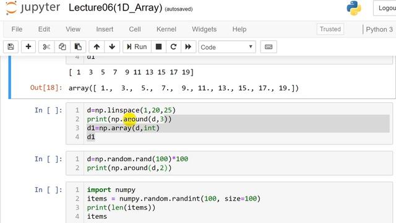The width and height of the screenshot is (396, 223).
Task: Open the Edit menu
Action: tap(44, 29)
